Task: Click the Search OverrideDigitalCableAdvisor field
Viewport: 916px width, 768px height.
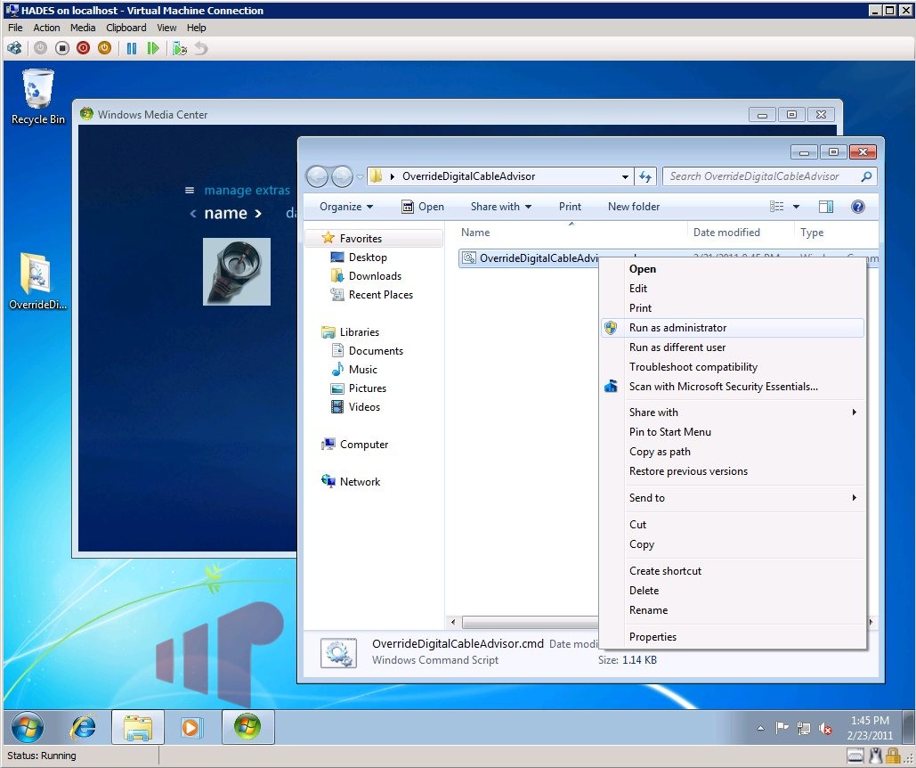Action: coord(769,176)
